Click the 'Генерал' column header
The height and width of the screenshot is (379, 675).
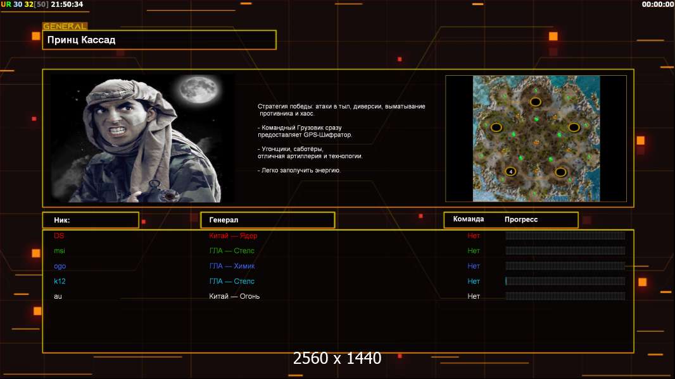tap(268, 220)
